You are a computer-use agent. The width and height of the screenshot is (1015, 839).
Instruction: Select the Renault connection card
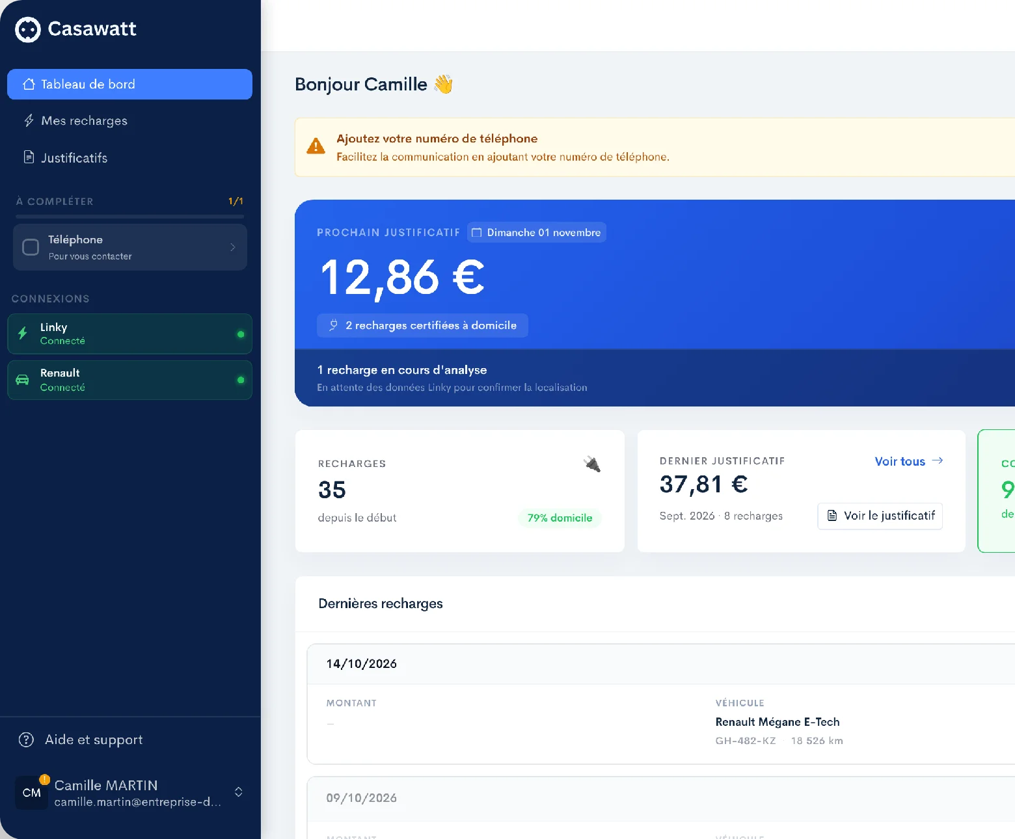pyautogui.click(x=129, y=380)
